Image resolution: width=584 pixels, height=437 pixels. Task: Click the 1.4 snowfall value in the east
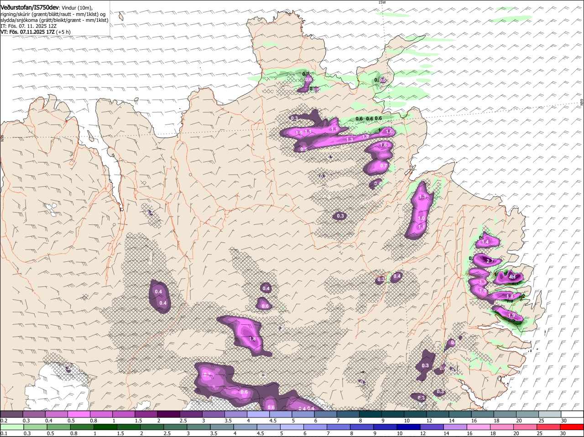pyautogui.click(x=485, y=242)
